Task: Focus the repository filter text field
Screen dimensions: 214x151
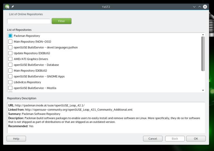Action: (29, 21)
